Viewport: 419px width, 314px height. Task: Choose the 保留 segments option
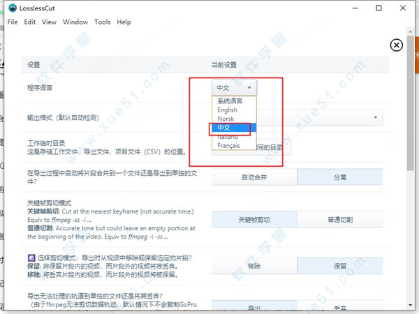point(340,266)
